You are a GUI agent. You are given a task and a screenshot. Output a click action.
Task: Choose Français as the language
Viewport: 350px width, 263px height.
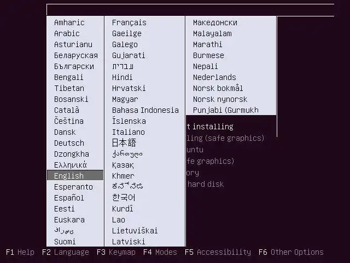pos(129,22)
